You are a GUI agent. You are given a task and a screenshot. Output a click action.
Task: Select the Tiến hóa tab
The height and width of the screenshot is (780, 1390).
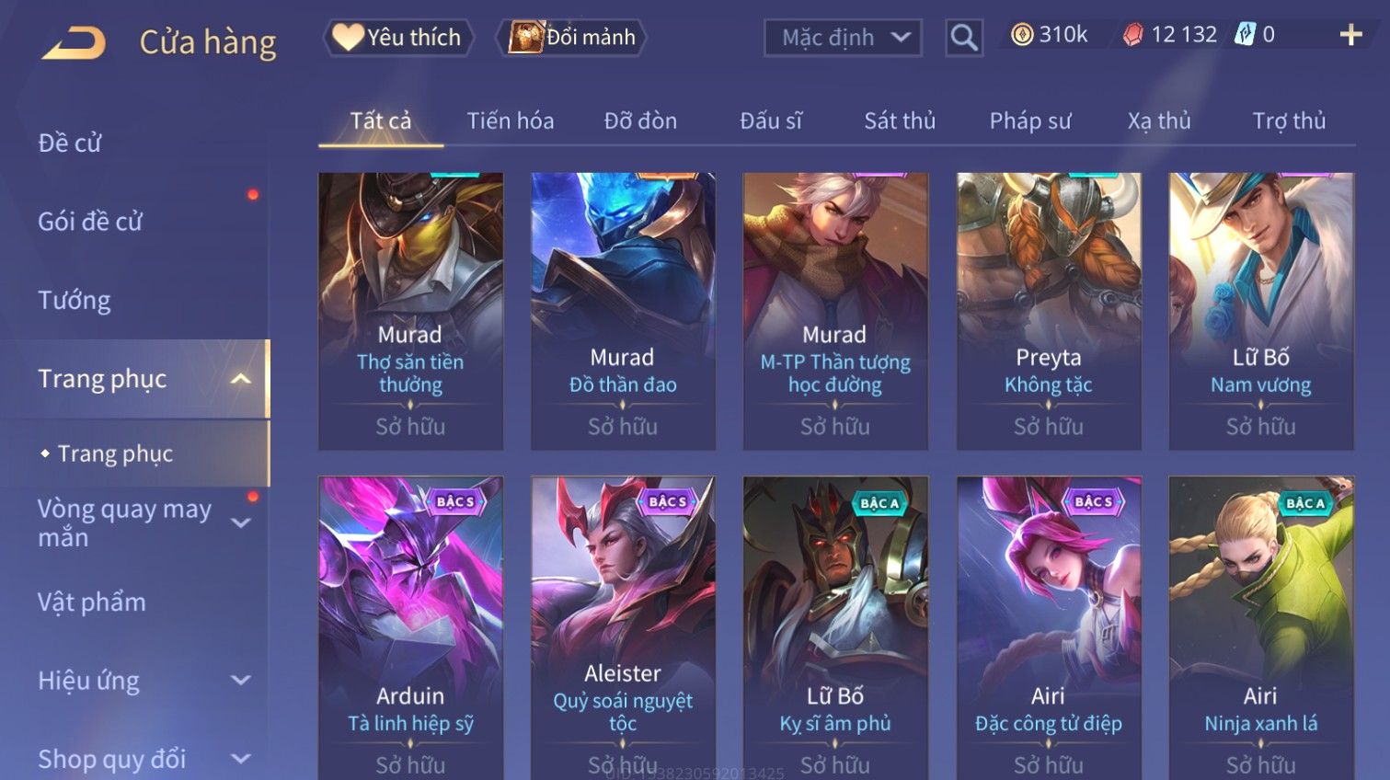pyautogui.click(x=510, y=120)
